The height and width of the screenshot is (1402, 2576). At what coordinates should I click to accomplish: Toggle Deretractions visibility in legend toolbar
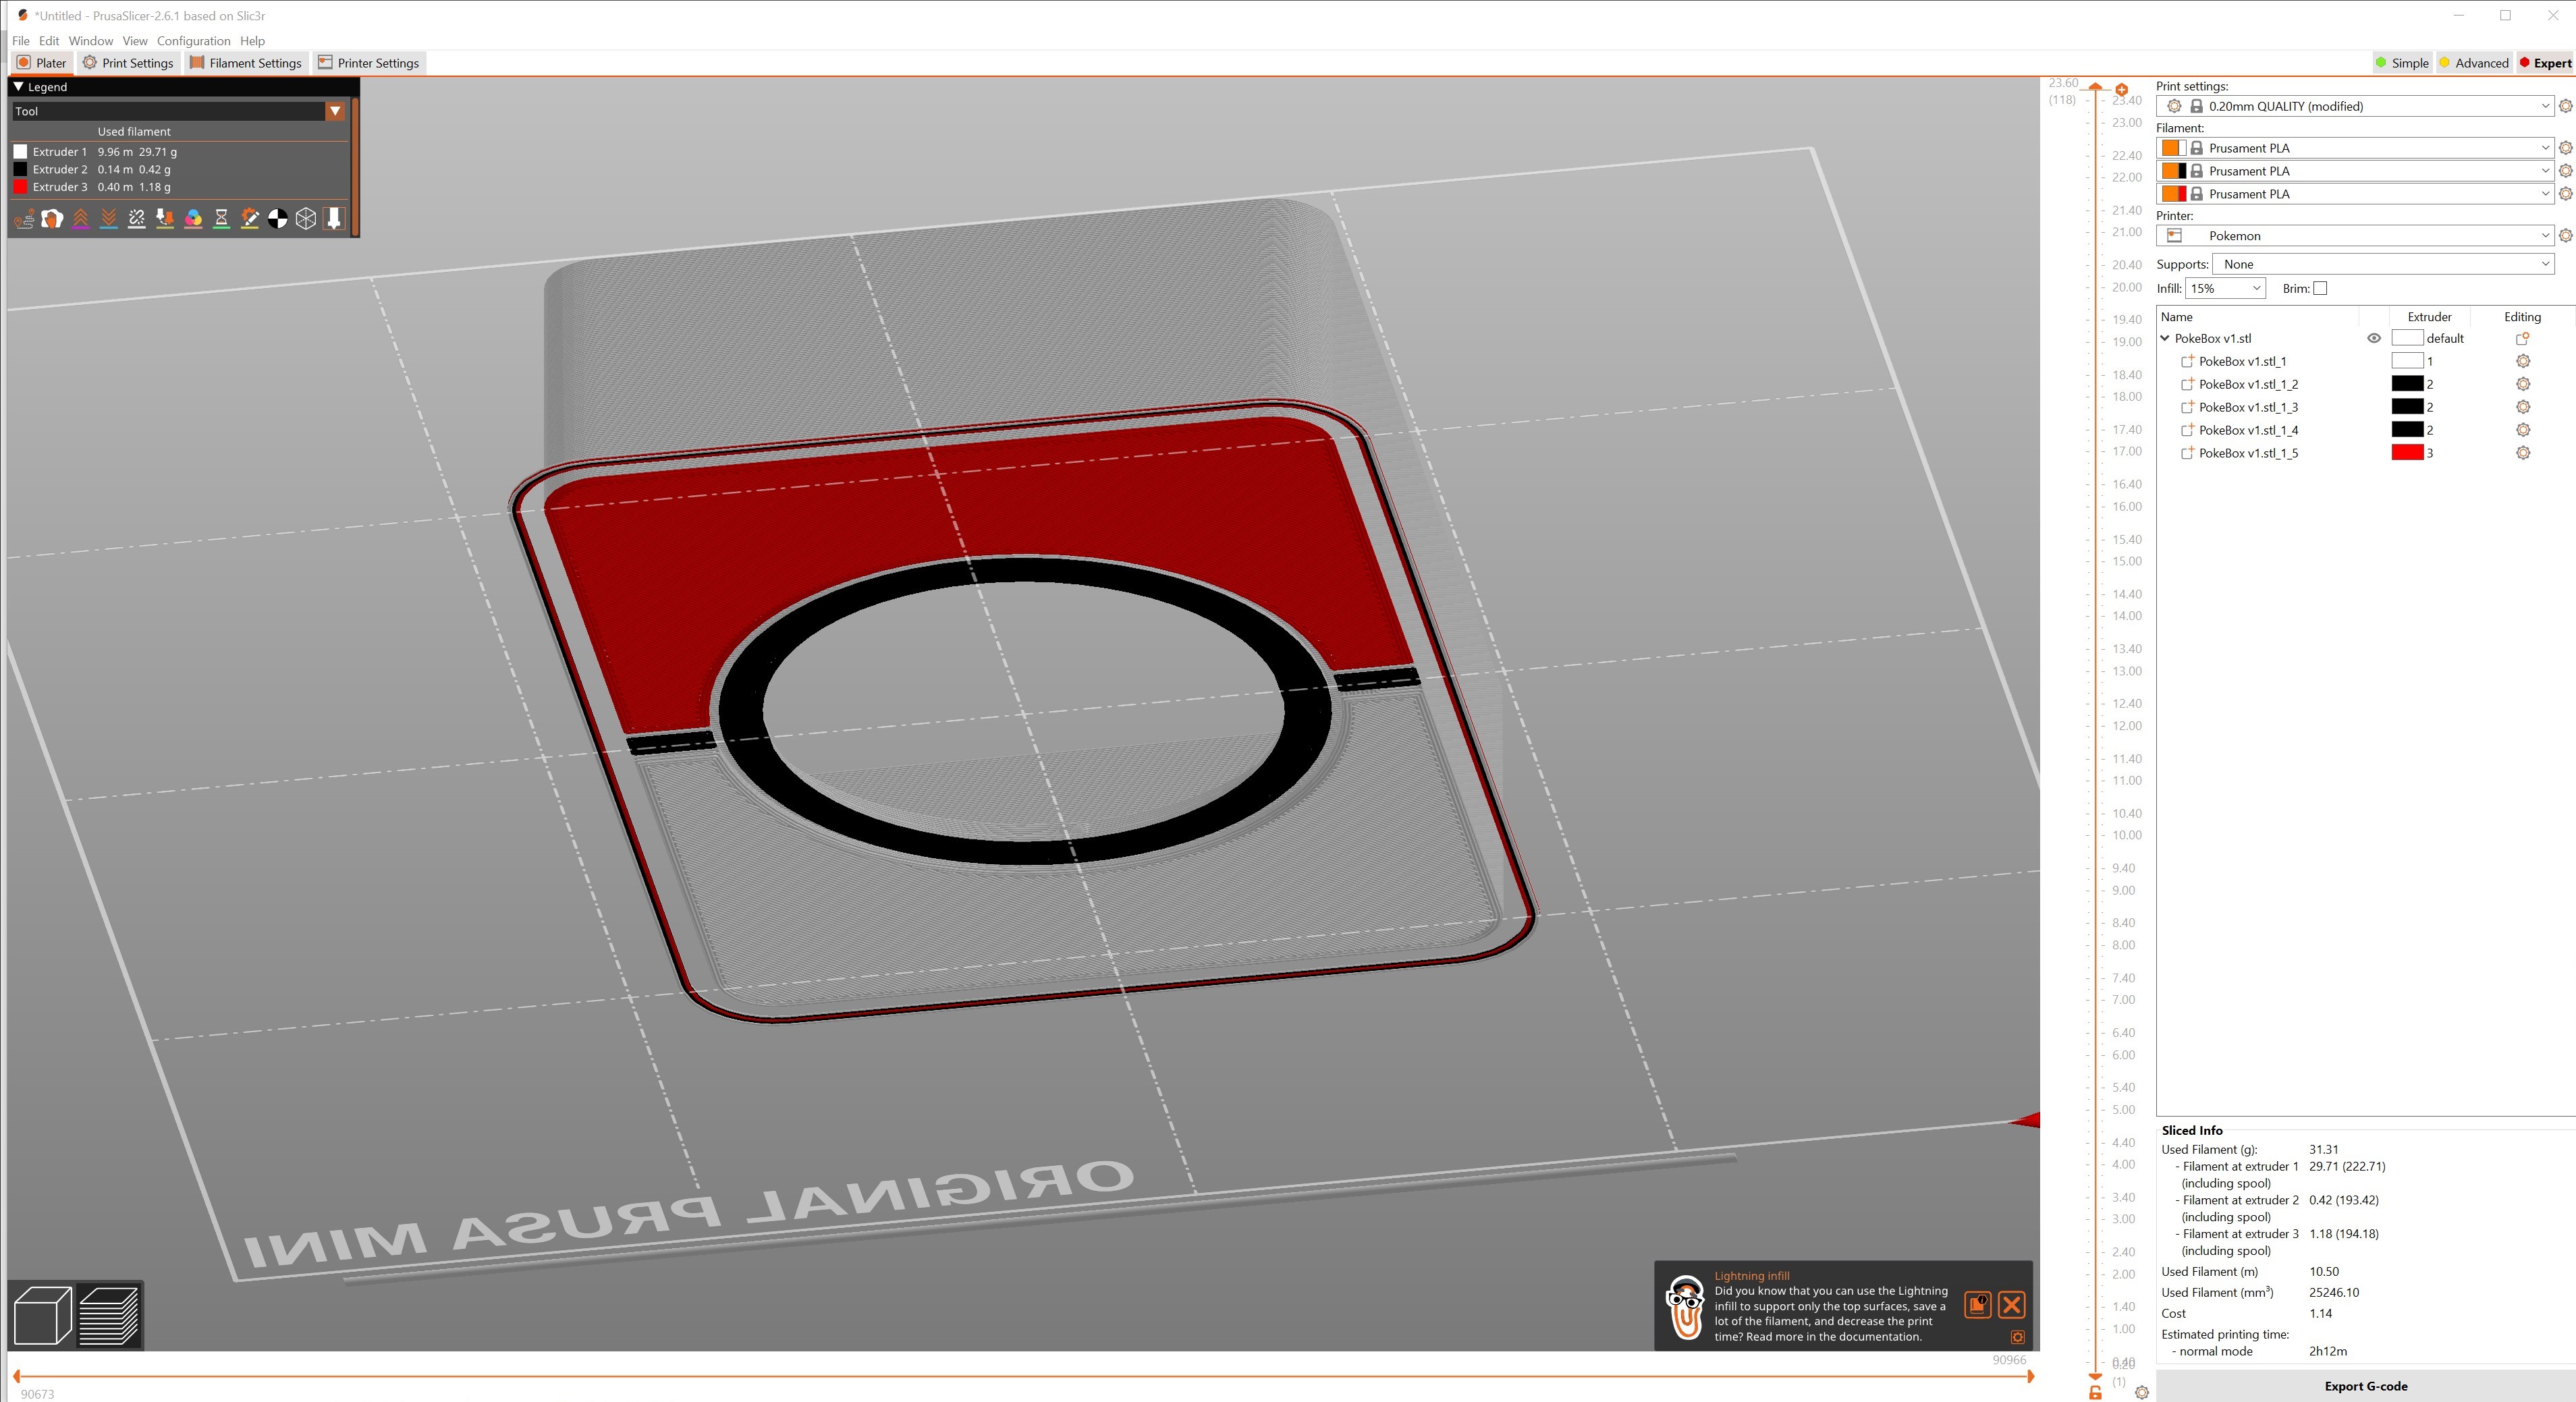coord(109,218)
